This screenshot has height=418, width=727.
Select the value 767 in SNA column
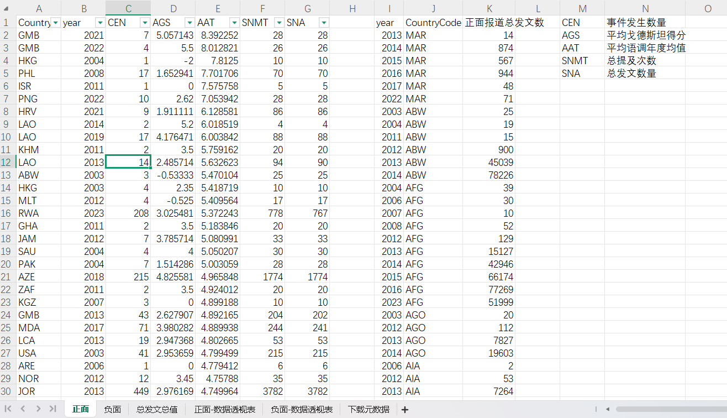pyautogui.click(x=307, y=213)
